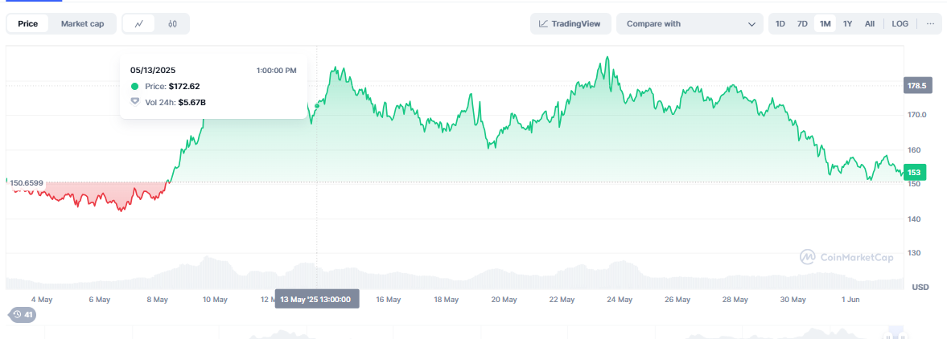Click the 178.5 price label on axis

(916, 86)
